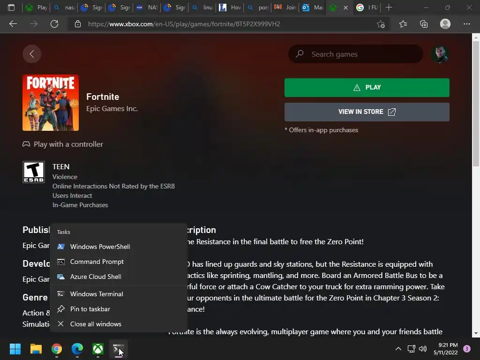Open Edge Settings and more menu
The height and width of the screenshot is (360, 480).
[x=467, y=24]
